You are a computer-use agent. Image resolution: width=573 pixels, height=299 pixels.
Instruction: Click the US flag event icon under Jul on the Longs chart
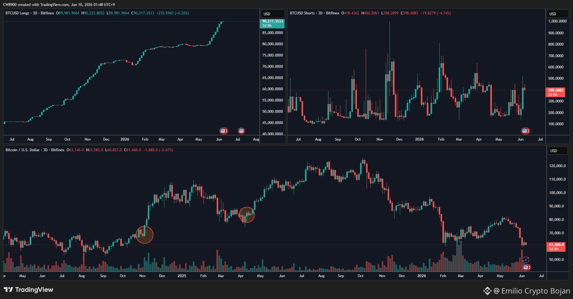pyautogui.click(x=241, y=131)
